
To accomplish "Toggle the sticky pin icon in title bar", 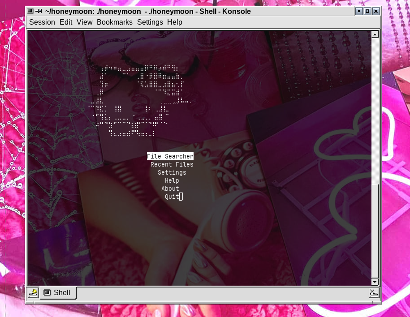I will pyautogui.click(x=39, y=11).
